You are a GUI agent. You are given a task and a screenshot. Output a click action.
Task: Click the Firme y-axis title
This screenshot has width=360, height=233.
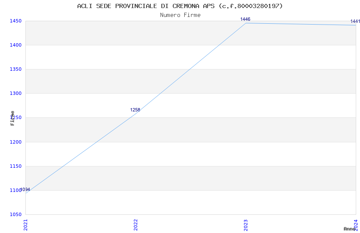point(12,118)
